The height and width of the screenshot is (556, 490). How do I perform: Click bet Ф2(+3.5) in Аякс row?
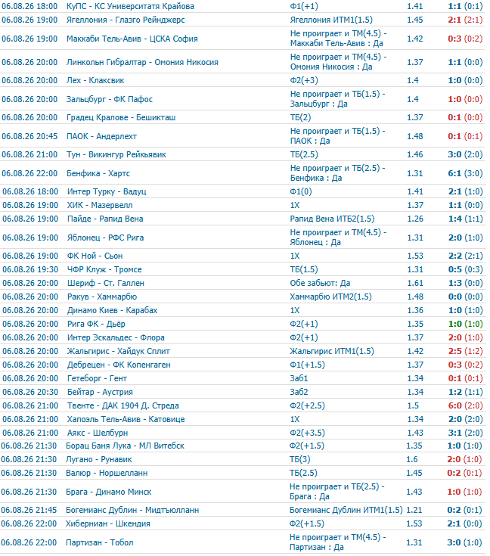pos(307,433)
